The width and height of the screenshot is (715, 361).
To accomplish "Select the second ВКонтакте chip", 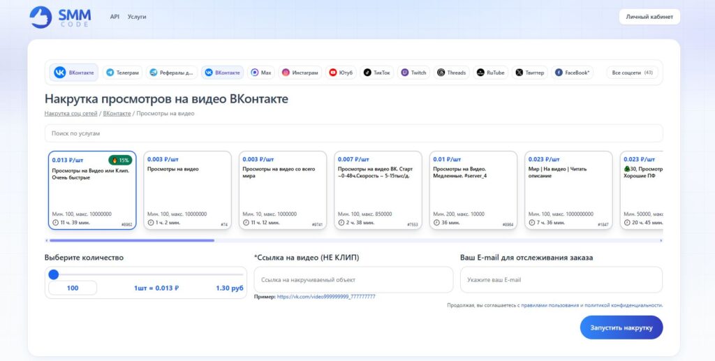I will 223,73.
